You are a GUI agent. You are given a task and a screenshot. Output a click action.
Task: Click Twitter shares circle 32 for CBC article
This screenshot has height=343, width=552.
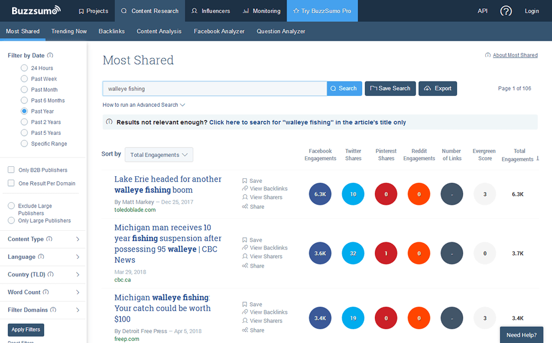(353, 253)
